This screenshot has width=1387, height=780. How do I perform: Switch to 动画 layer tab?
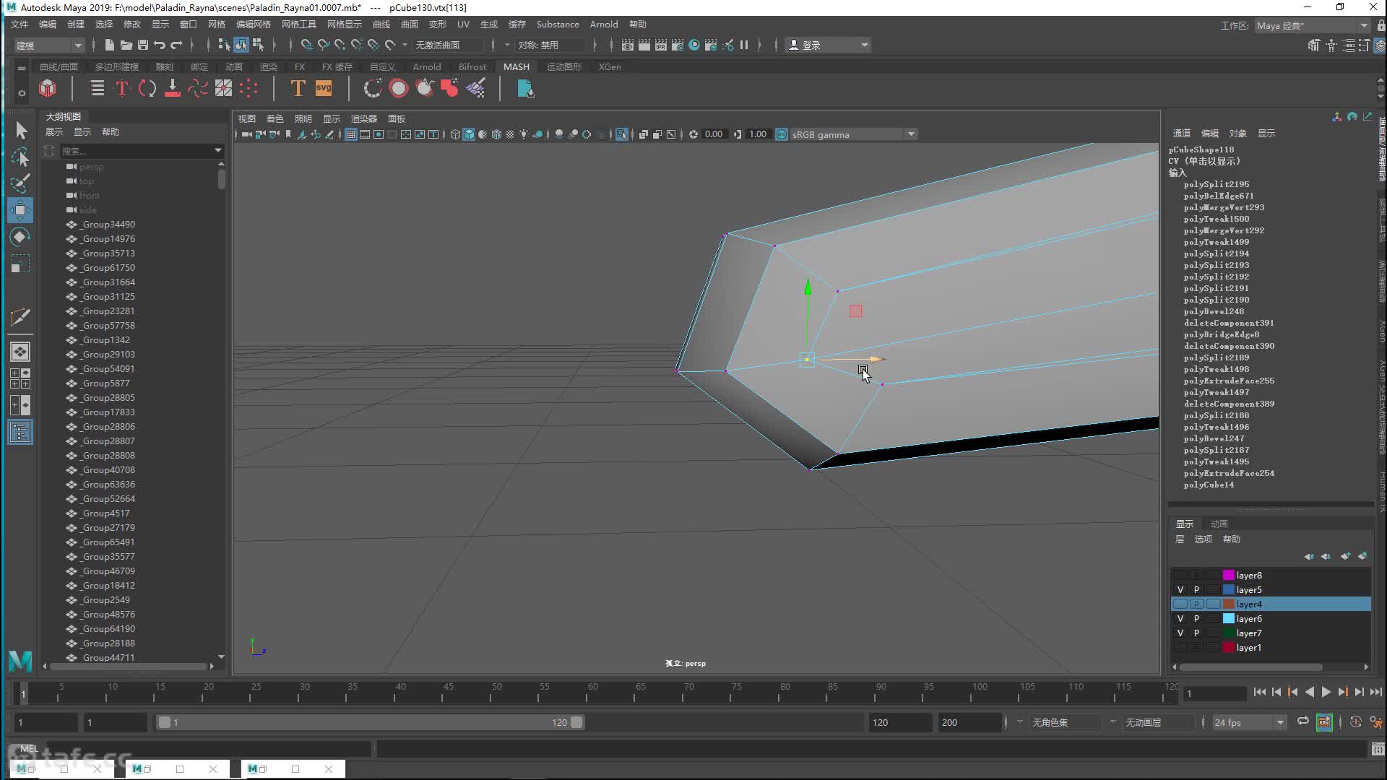coord(1219,524)
